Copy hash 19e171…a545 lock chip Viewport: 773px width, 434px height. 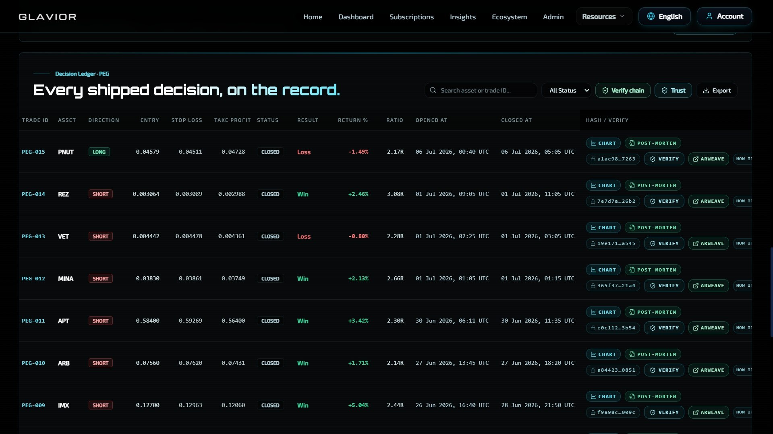613,243
